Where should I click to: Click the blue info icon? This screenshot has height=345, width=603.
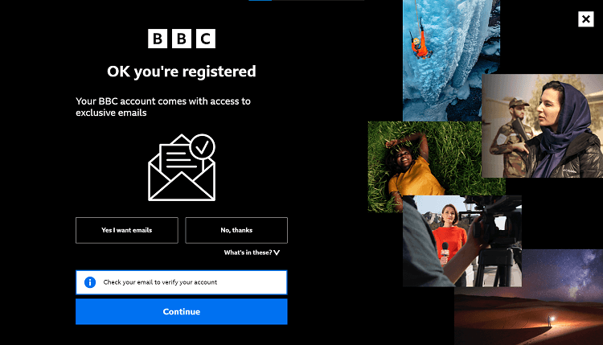point(90,282)
